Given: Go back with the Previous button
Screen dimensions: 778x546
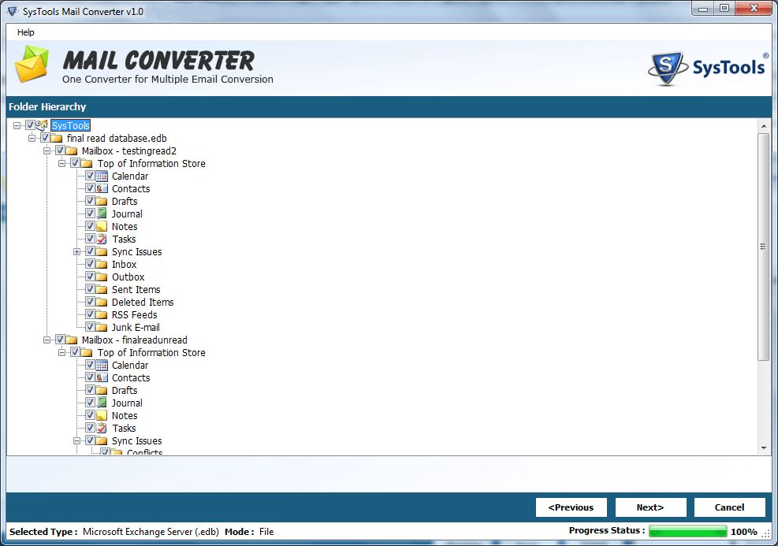Looking at the screenshot, I should (571, 507).
